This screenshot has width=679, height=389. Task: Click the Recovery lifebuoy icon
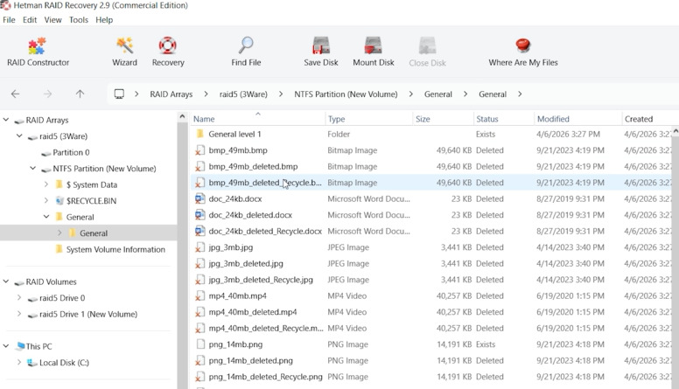point(168,45)
